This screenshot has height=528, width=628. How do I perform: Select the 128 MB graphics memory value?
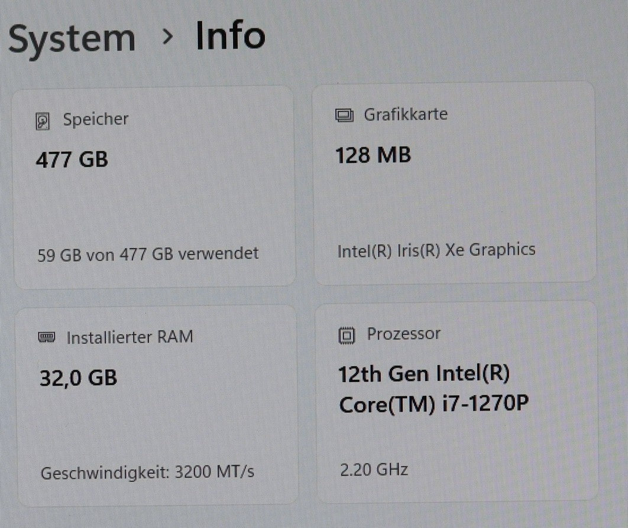pyautogui.click(x=373, y=155)
